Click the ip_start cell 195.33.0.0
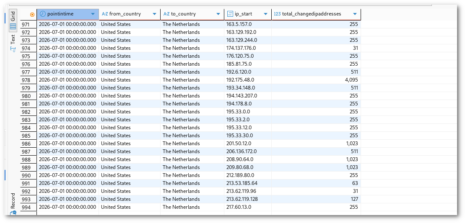This screenshot has height=223, width=465. pos(248,112)
